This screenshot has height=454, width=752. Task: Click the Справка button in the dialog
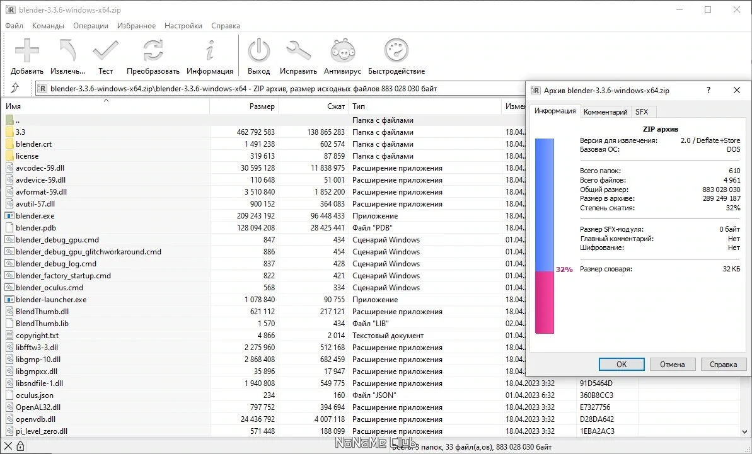click(723, 365)
